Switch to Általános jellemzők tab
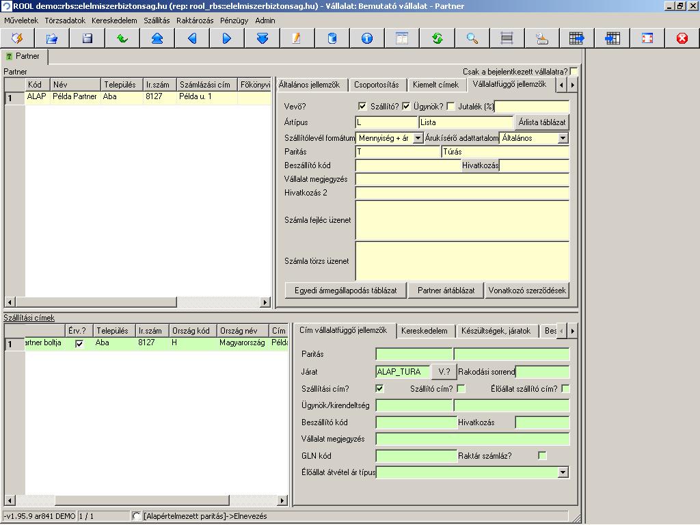Viewport: 700px width, 525px height. (310, 85)
